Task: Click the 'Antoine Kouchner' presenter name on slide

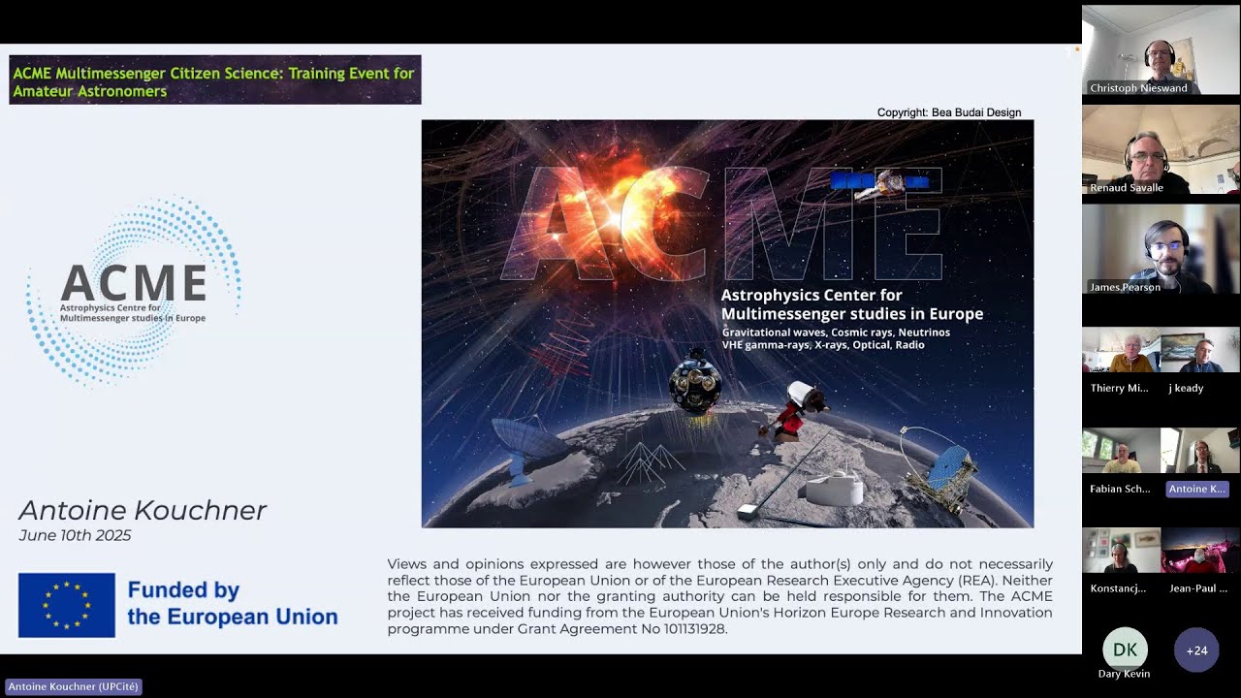Action: [x=143, y=511]
